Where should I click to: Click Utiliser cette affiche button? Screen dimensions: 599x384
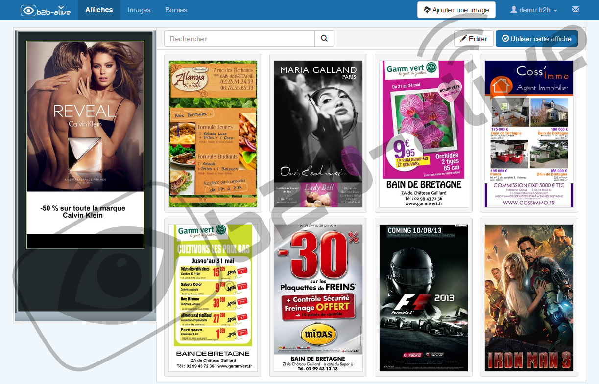[537, 39]
